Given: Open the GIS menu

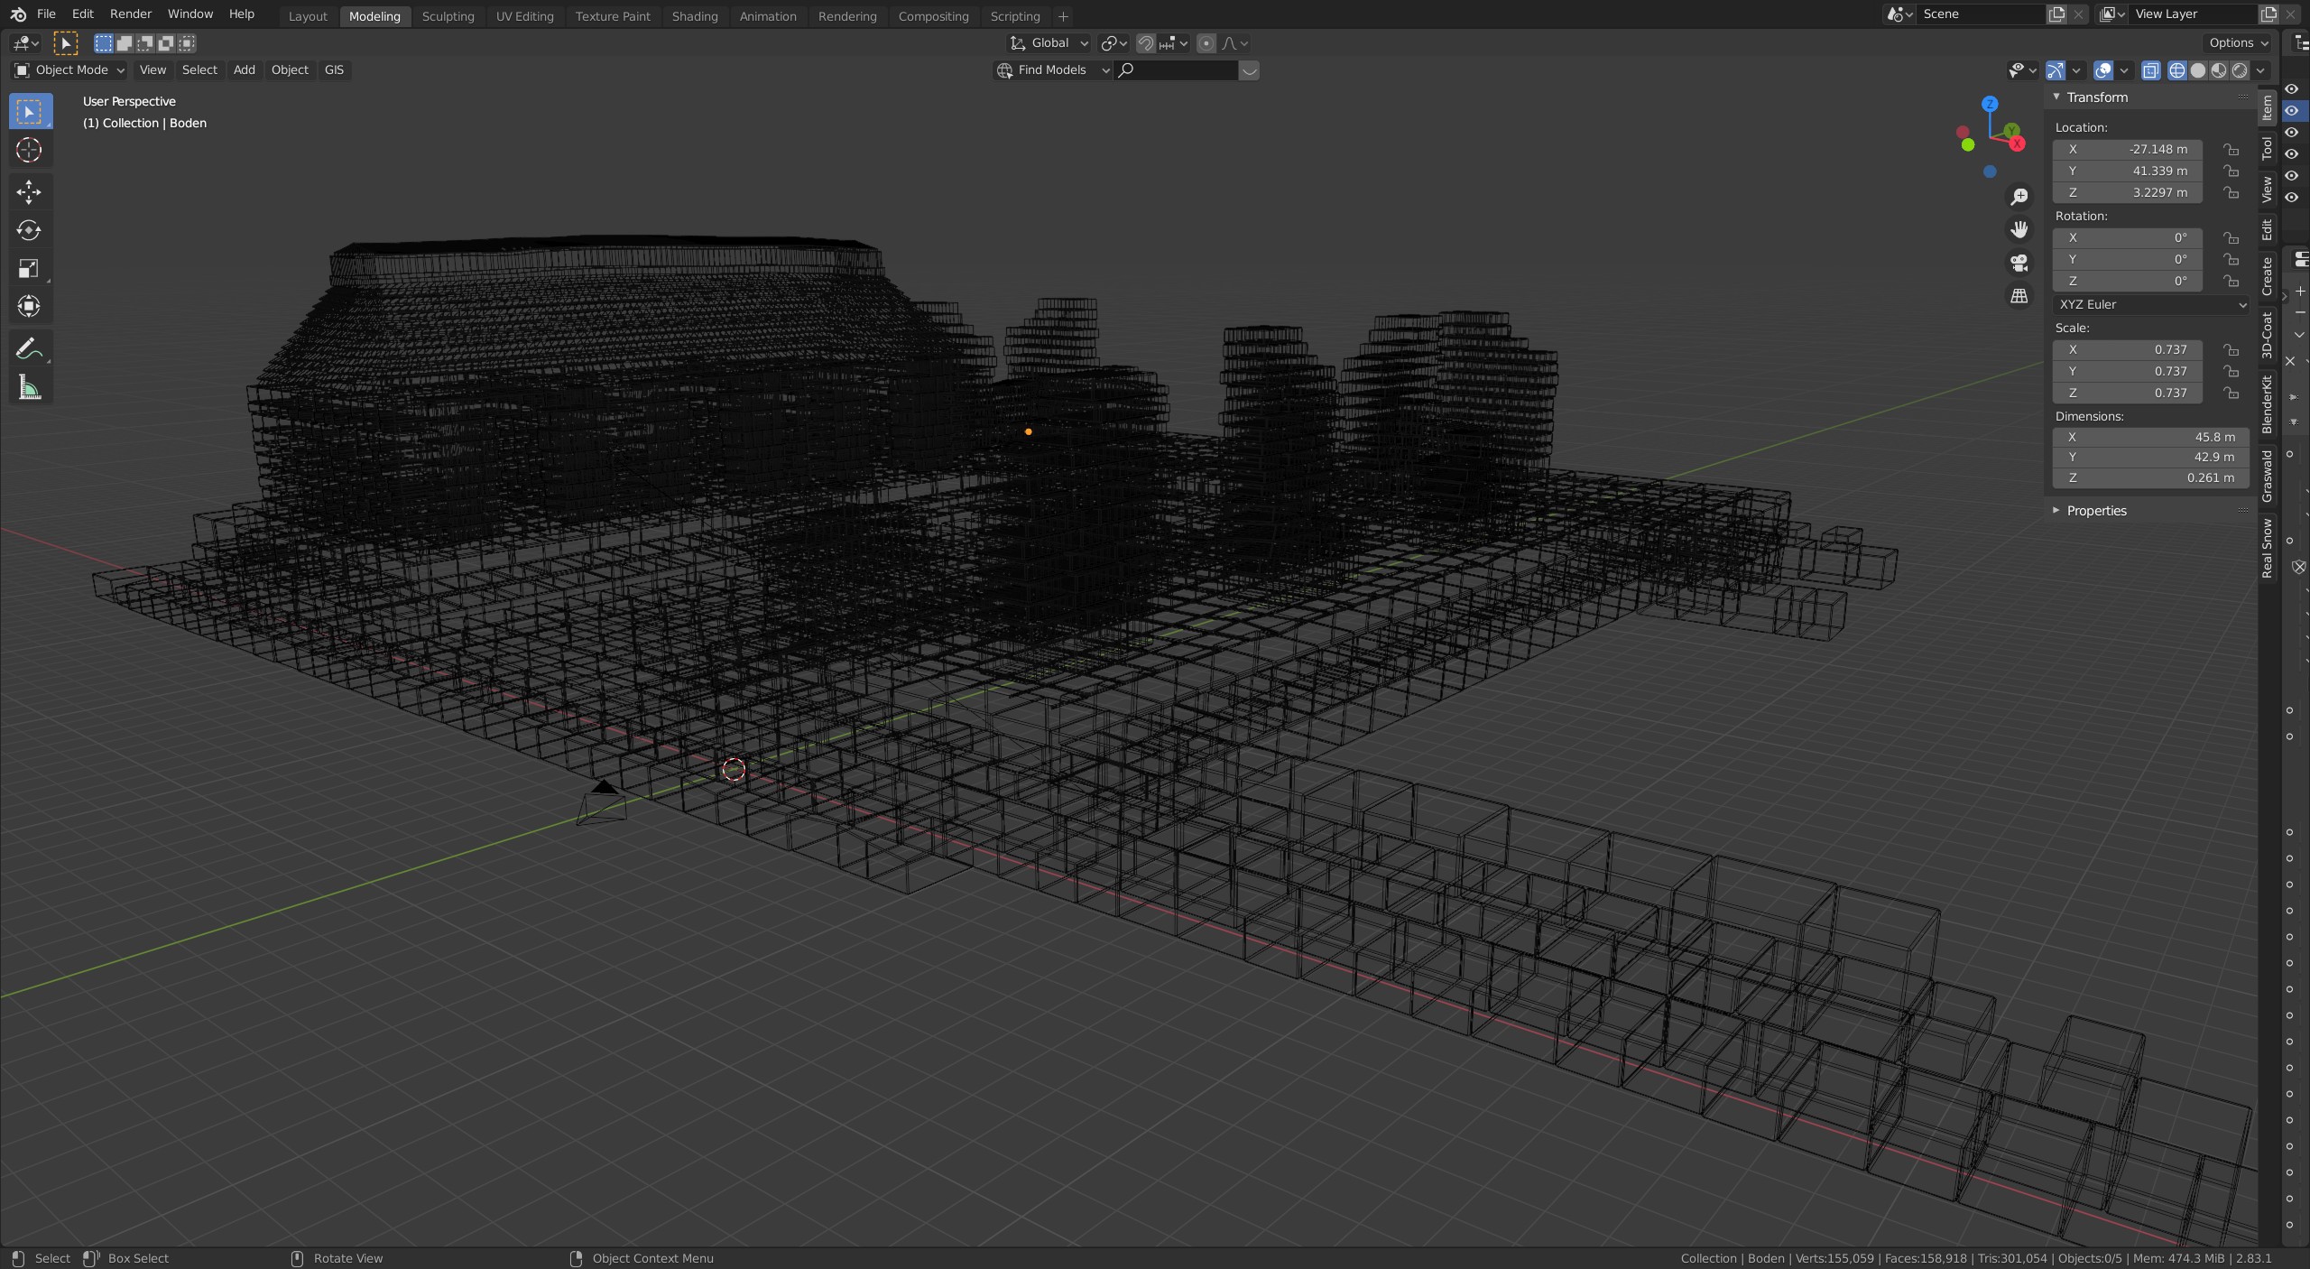Looking at the screenshot, I should pyautogui.click(x=334, y=70).
